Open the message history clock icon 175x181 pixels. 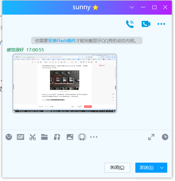(x=165, y=137)
